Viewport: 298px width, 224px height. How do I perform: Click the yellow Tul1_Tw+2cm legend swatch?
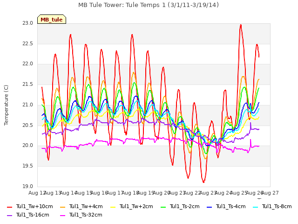tap(113, 207)
